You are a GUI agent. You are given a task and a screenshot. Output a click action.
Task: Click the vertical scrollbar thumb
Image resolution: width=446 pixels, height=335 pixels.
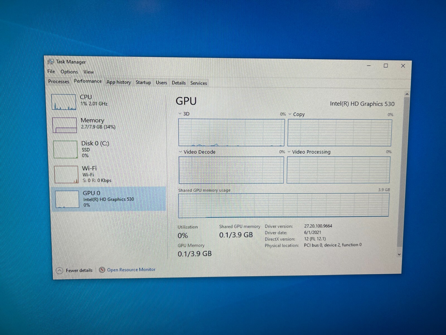pos(404,172)
